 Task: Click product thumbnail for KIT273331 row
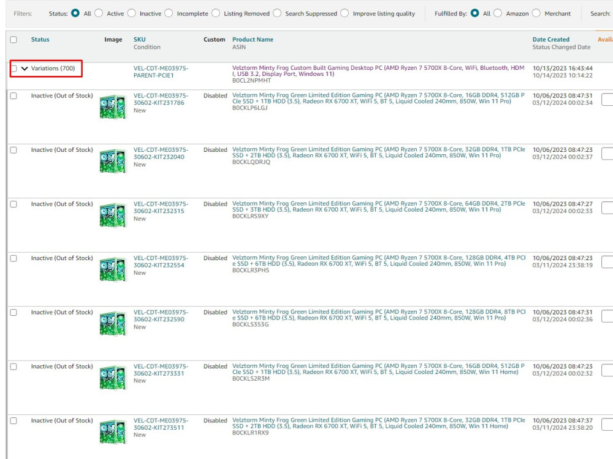coord(113,378)
